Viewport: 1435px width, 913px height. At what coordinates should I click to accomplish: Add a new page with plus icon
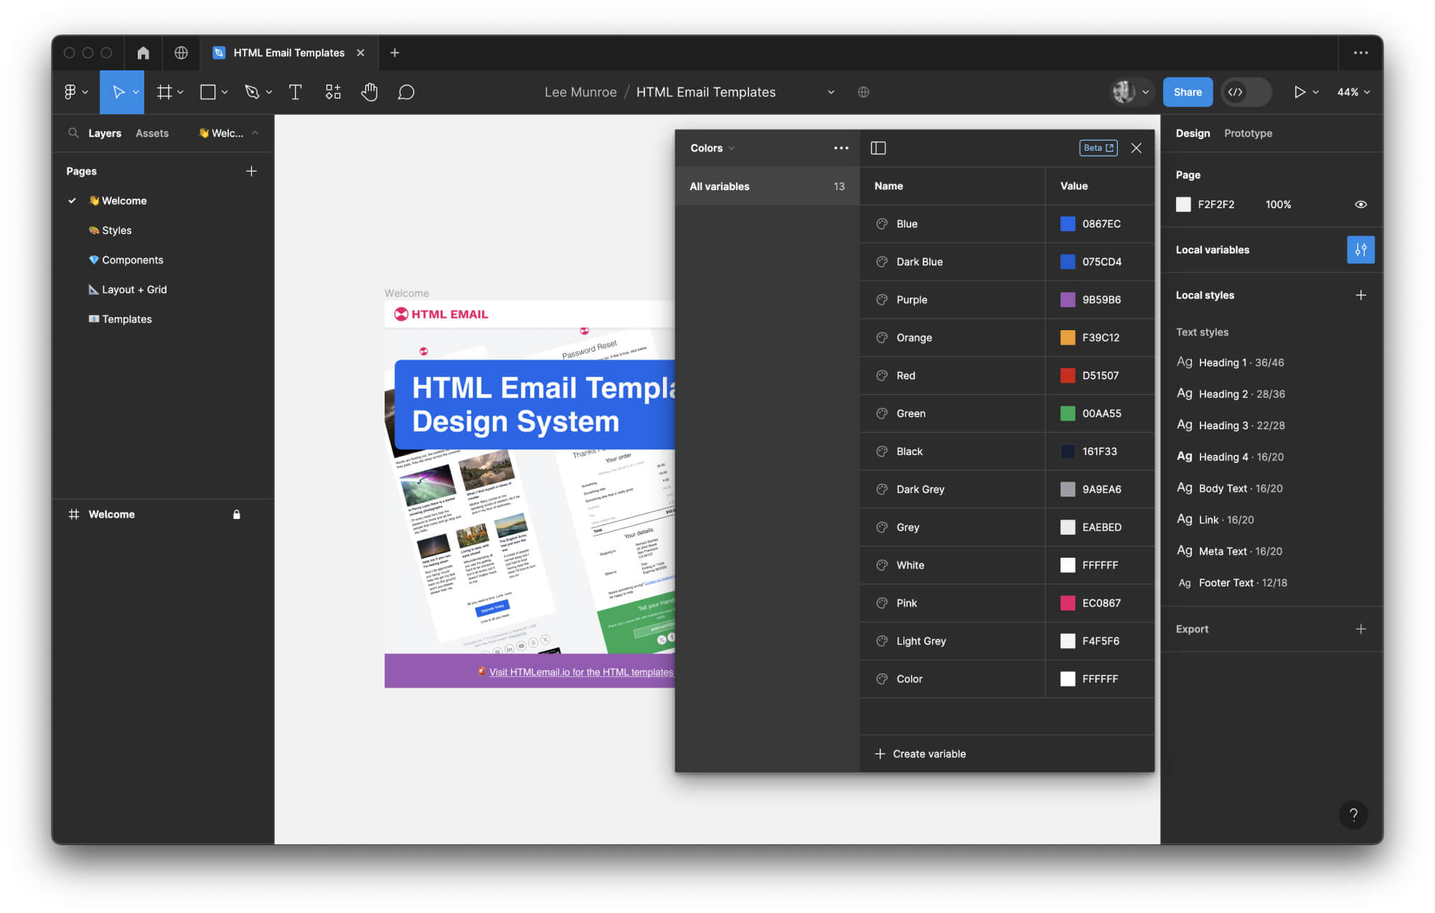pos(251,171)
